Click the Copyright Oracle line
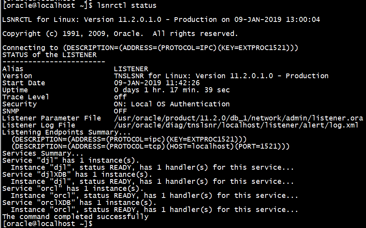Screen dimensions: 366x228 (120, 34)
